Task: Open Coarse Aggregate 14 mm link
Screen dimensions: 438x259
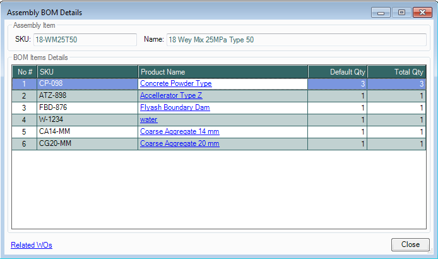Action: [x=179, y=131]
